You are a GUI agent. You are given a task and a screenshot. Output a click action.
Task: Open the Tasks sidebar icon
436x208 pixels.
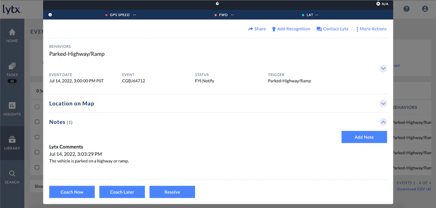[12, 66]
